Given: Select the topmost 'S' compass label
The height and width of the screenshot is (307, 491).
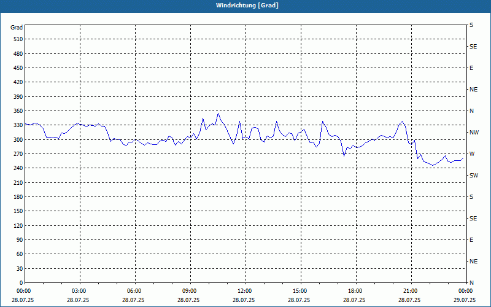Looking at the screenshot, I should 471,25.
